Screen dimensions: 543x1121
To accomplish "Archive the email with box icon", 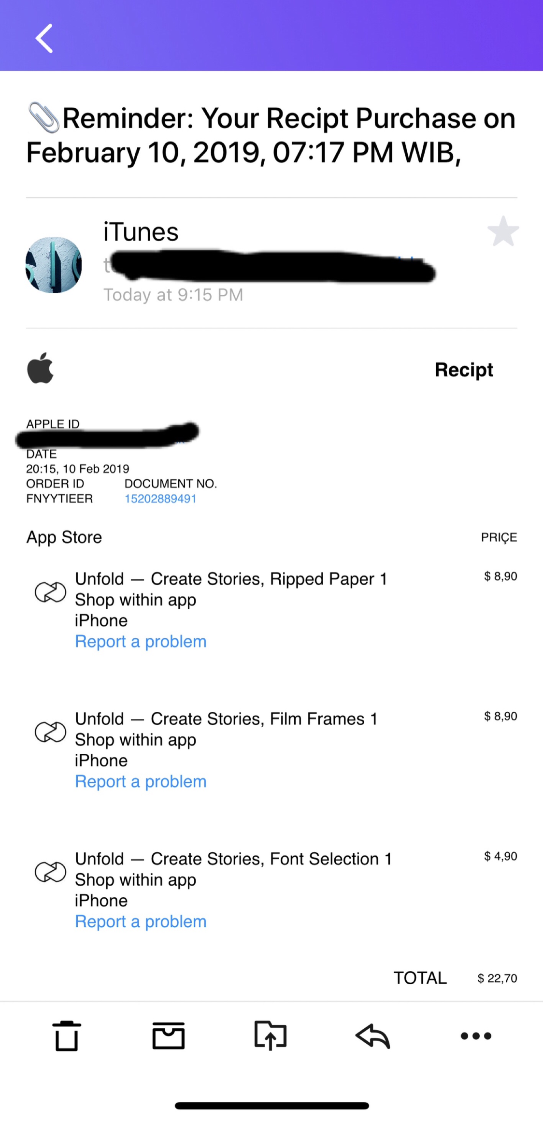I will pyautogui.click(x=168, y=1035).
